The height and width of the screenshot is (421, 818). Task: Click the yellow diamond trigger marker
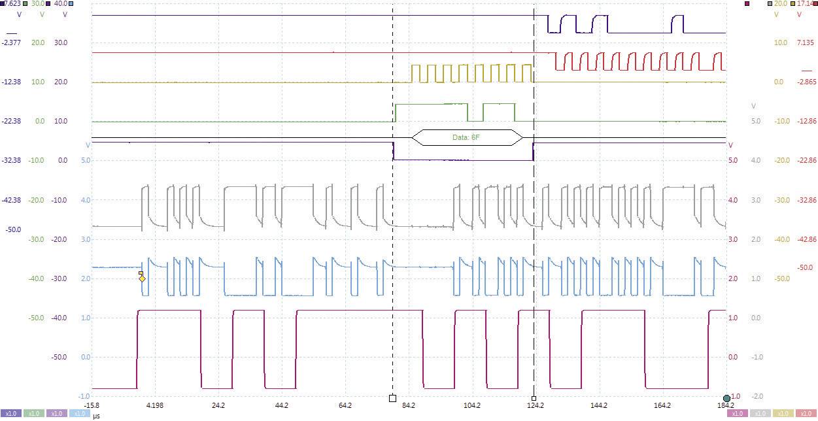142,279
